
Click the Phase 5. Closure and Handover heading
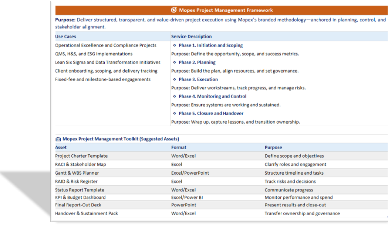[211, 113]
